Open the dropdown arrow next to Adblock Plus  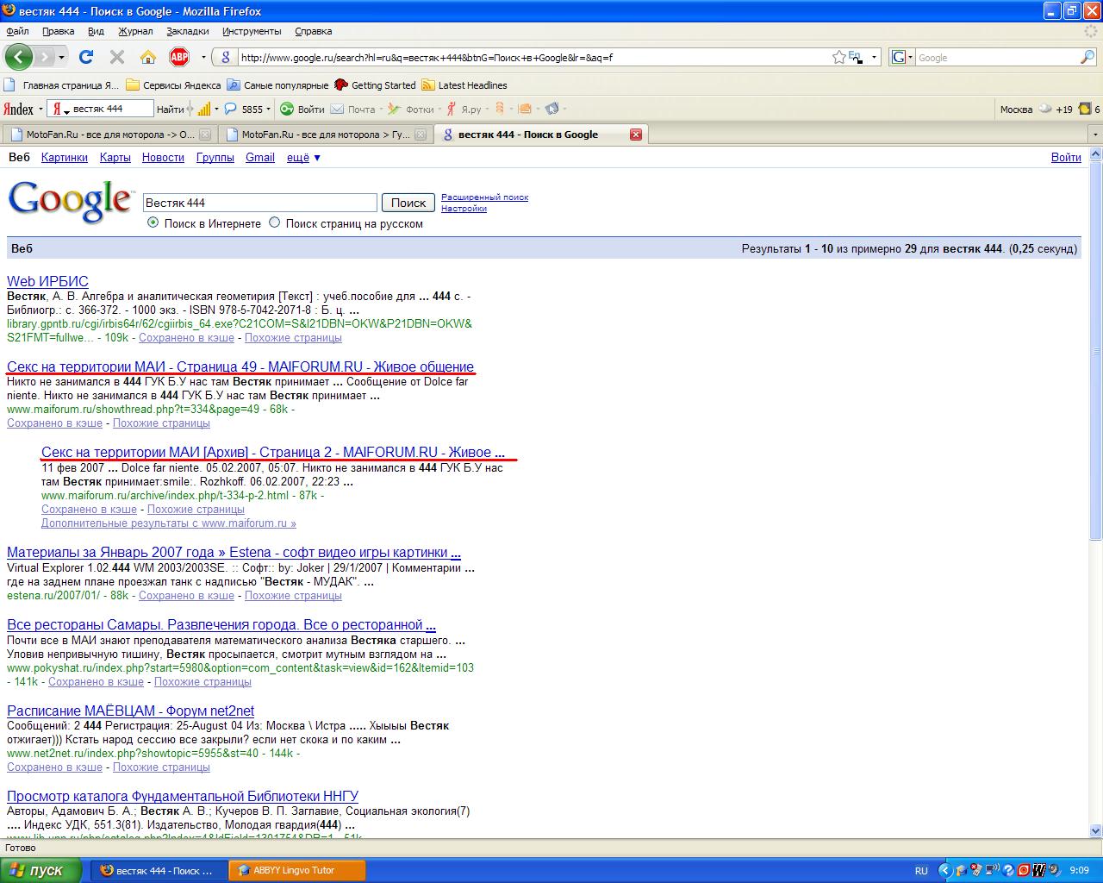coord(203,57)
